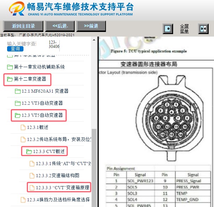Click the tree panel scroll-up arrow

tap(94, 40)
